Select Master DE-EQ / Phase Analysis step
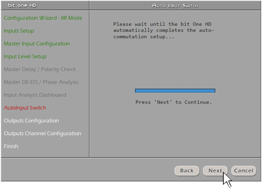Screen dimensions: 262x189 41,82
